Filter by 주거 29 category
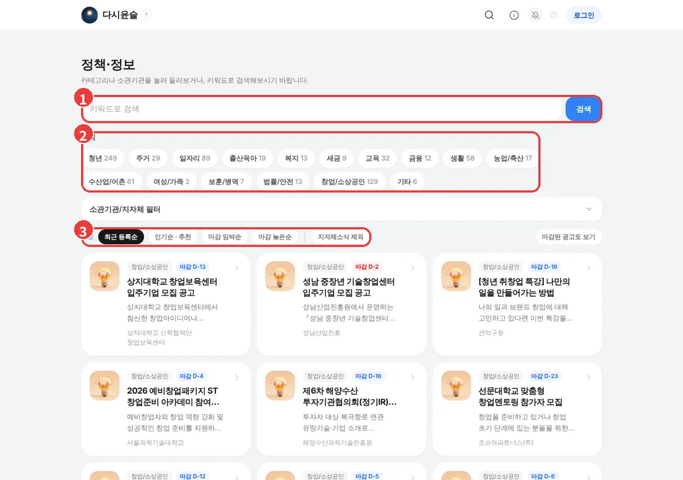This screenshot has width=683, height=480. (x=148, y=158)
